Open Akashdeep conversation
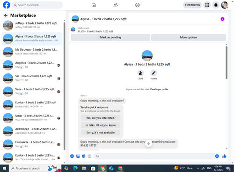Image resolution: width=234 pixels, height=172 pixels. (x=31, y=131)
